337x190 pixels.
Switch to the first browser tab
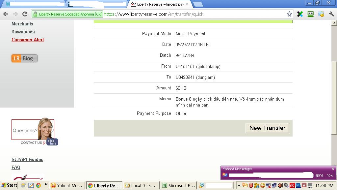tap(34, 4)
